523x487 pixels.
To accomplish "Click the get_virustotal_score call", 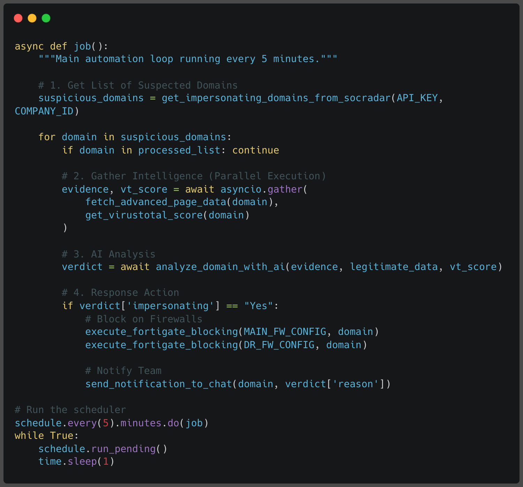I will tap(144, 215).
